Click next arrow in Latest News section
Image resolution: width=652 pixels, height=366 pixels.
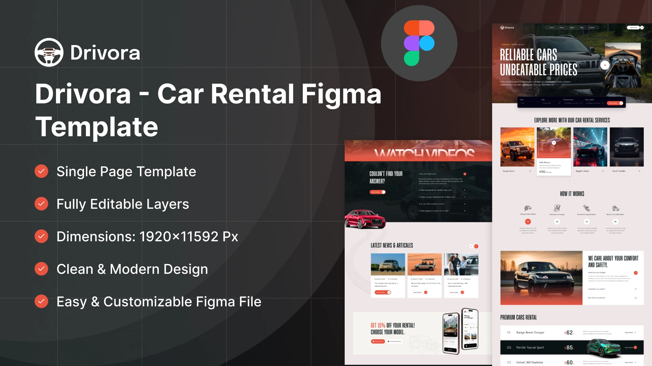pos(476,246)
